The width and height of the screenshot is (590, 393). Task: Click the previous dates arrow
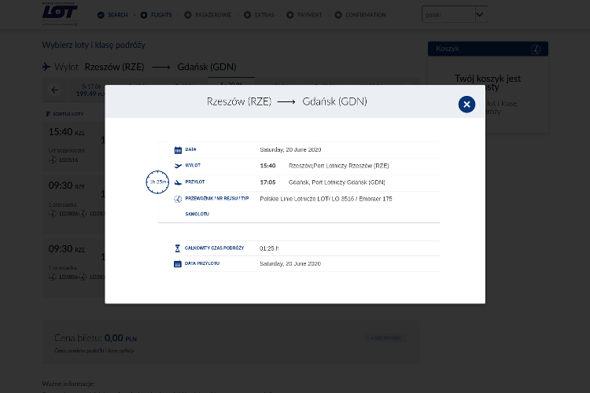click(55, 90)
